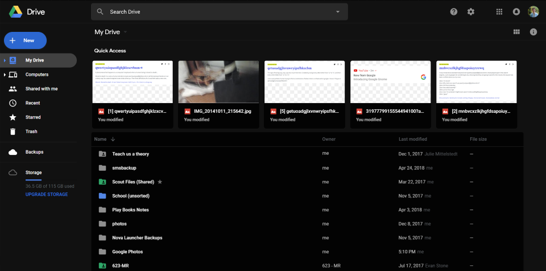Select the Google Photos folder name
The width and height of the screenshot is (546, 271).
point(127,252)
